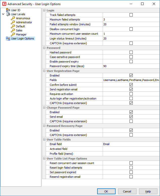Collapse the Password section

44,48
